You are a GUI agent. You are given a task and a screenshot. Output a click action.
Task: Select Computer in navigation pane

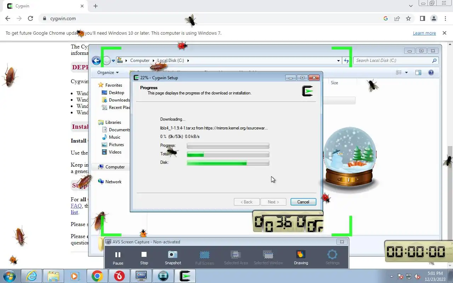click(x=111, y=167)
